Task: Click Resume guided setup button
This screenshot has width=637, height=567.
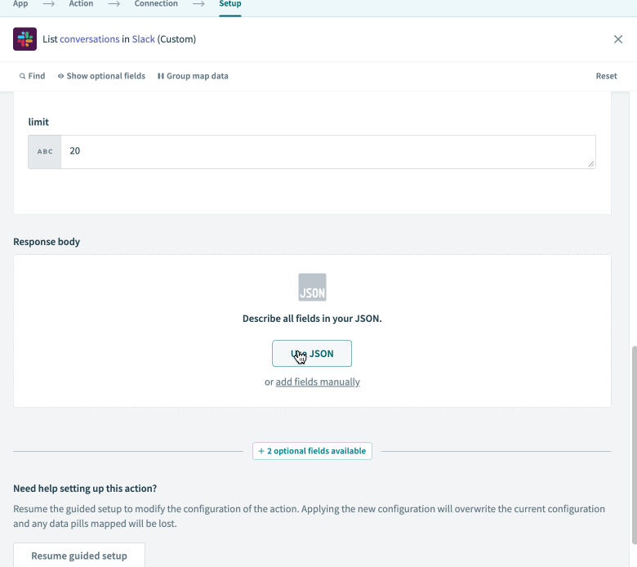Action: (x=79, y=556)
